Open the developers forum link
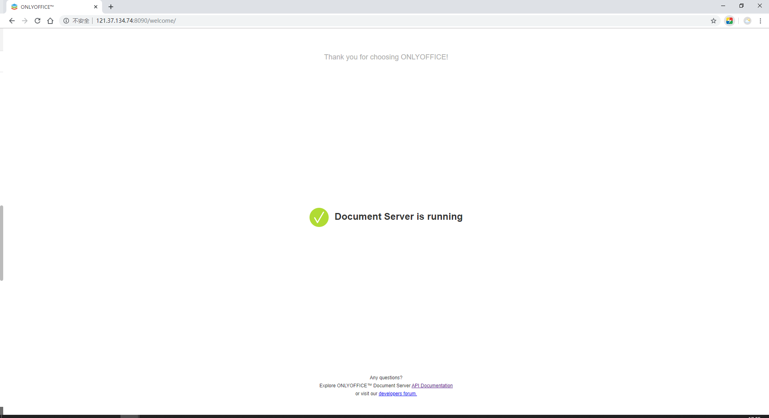The width and height of the screenshot is (769, 418). [x=398, y=394]
